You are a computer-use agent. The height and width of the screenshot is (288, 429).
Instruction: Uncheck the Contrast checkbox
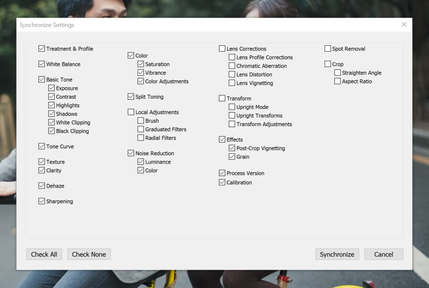pyautogui.click(x=52, y=96)
